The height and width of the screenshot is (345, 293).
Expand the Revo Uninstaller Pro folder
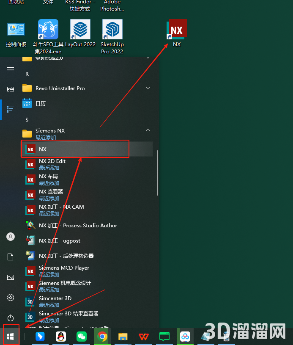(x=148, y=88)
